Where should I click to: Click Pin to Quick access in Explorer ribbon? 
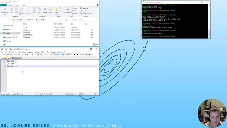pyautogui.click(x=5, y=11)
